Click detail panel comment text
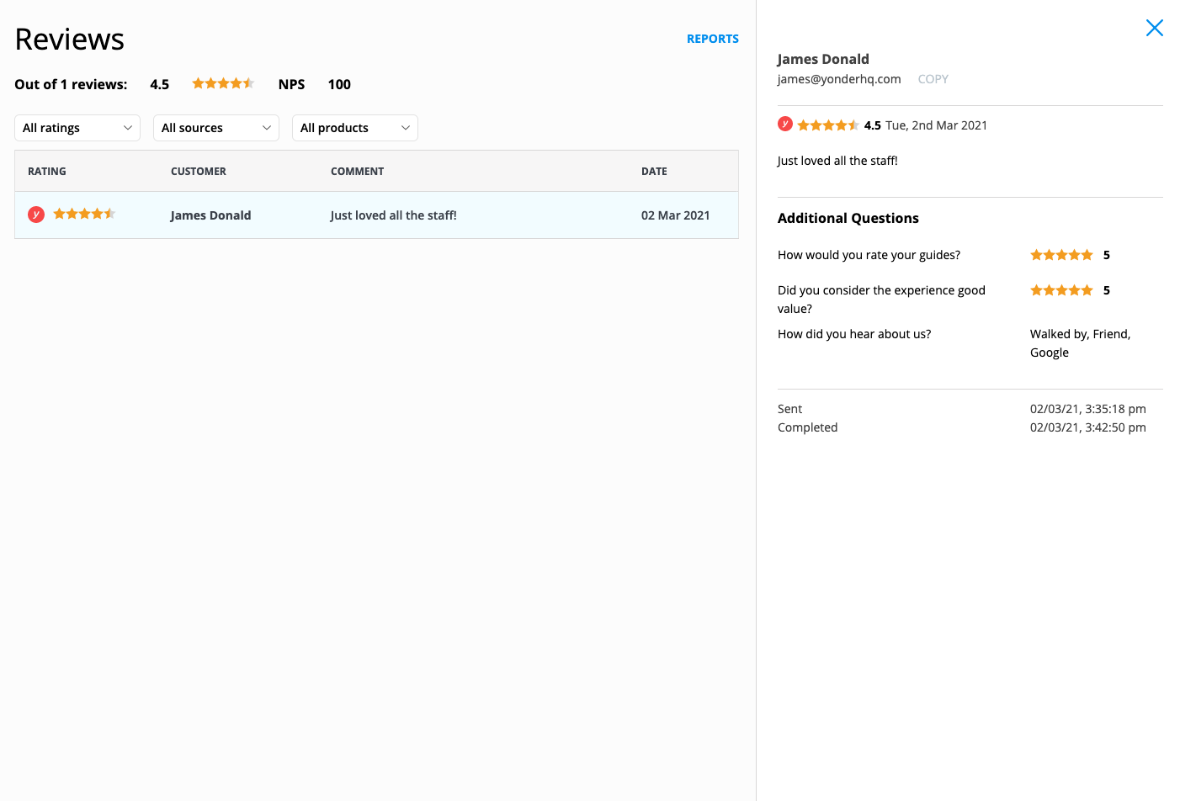The width and height of the screenshot is (1180, 801). (837, 161)
